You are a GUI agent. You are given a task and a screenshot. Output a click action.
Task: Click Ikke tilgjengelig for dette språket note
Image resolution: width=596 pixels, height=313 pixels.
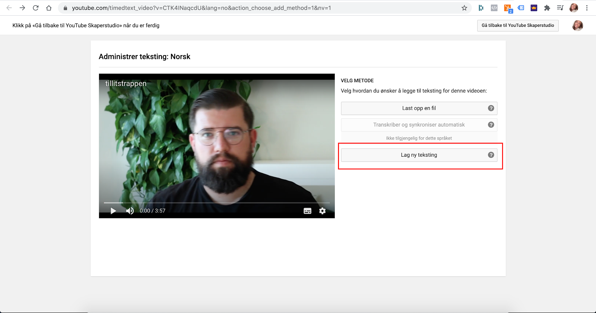[419, 138]
